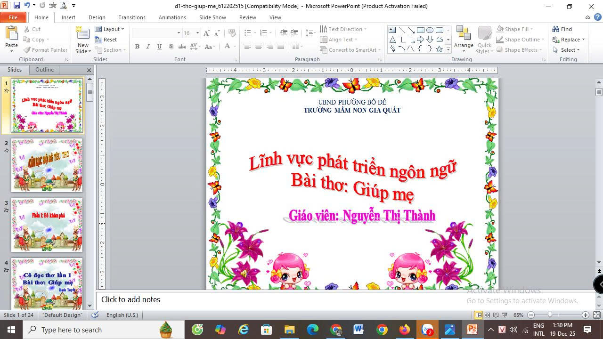Click the Paste icon in Clipboard group
Viewport: 603px width, 339px height.
tap(11, 34)
